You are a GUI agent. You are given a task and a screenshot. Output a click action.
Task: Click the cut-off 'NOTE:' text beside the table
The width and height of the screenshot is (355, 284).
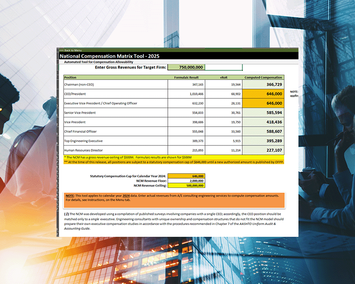click(x=294, y=92)
